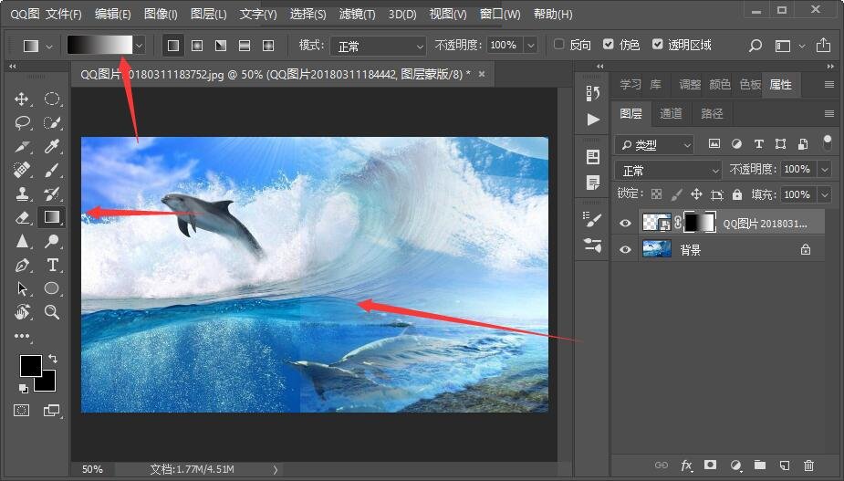Click the background color swatch
This screenshot has width=844, height=481.
point(47,383)
